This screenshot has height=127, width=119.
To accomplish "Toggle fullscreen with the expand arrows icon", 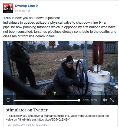I will coord(112,100).
